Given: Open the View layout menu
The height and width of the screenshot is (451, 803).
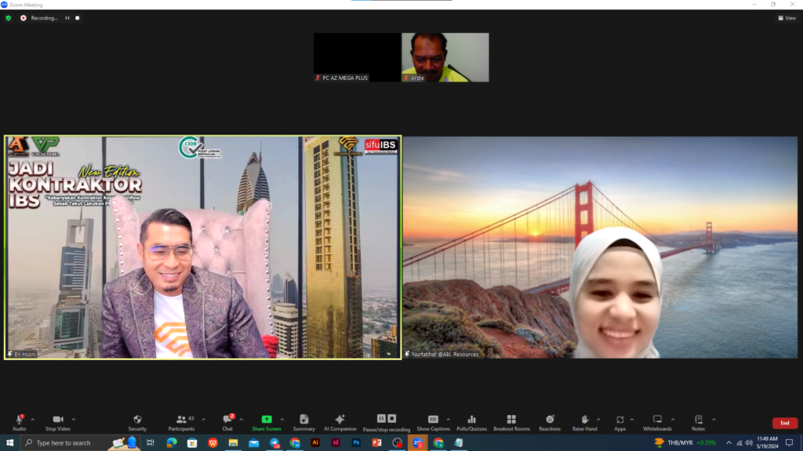Looking at the screenshot, I should pos(787,18).
